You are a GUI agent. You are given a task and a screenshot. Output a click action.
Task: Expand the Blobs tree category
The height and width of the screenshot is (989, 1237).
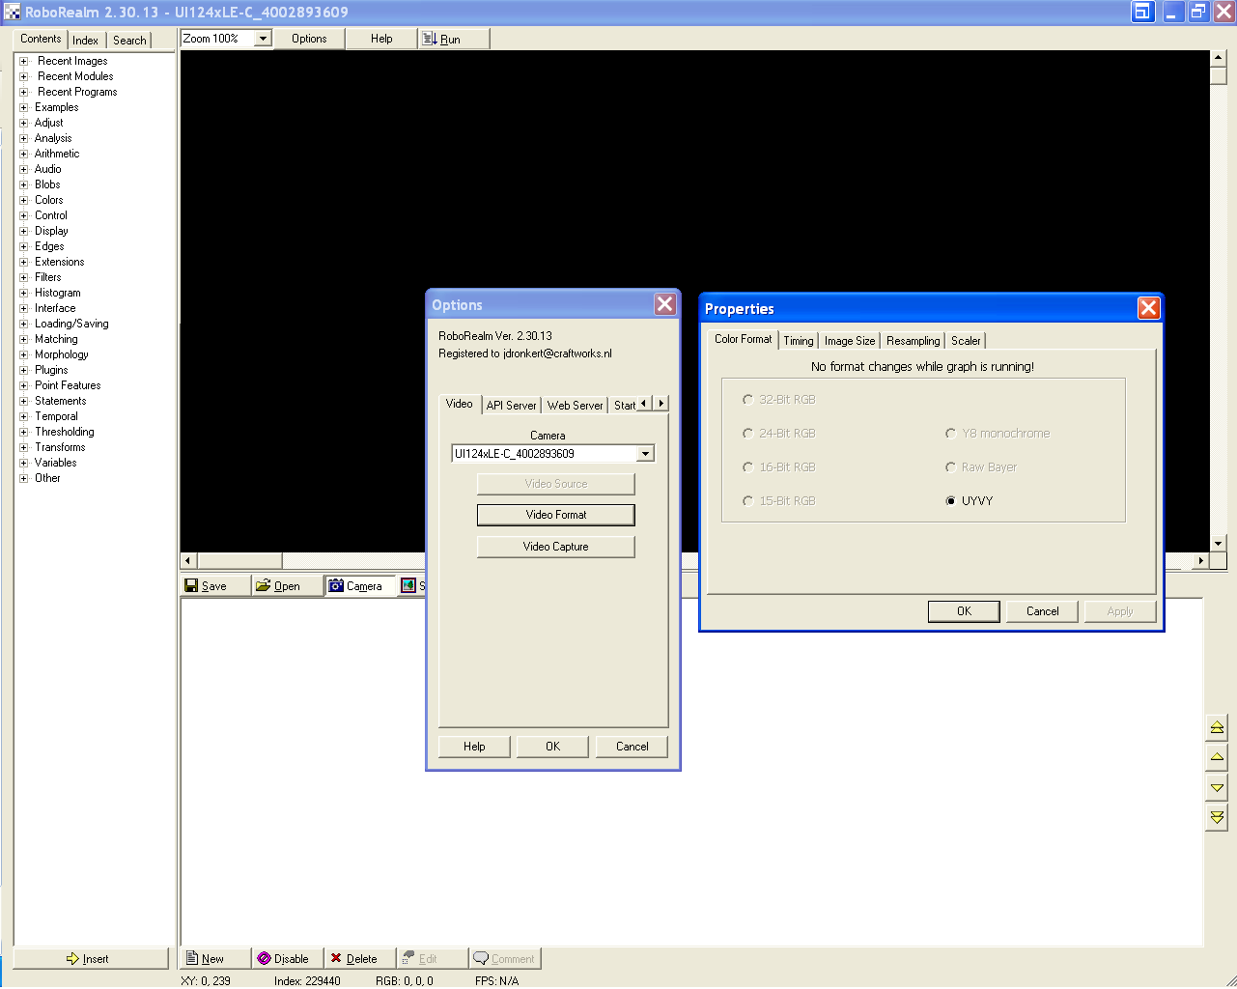(x=24, y=184)
